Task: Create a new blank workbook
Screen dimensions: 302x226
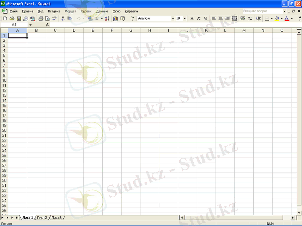Action: point(5,18)
